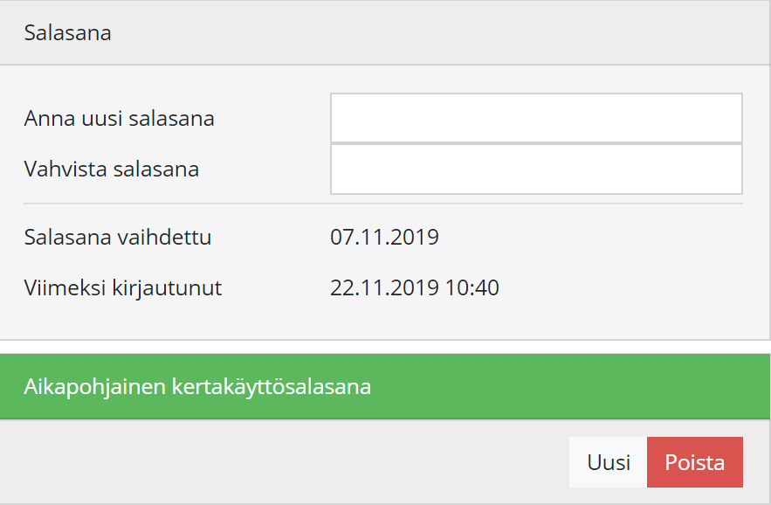
Task: Click the red Poista button
Action: [694, 462]
